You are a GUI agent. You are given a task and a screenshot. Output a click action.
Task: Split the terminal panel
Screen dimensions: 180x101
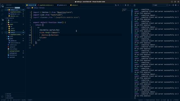[x=173, y=5]
